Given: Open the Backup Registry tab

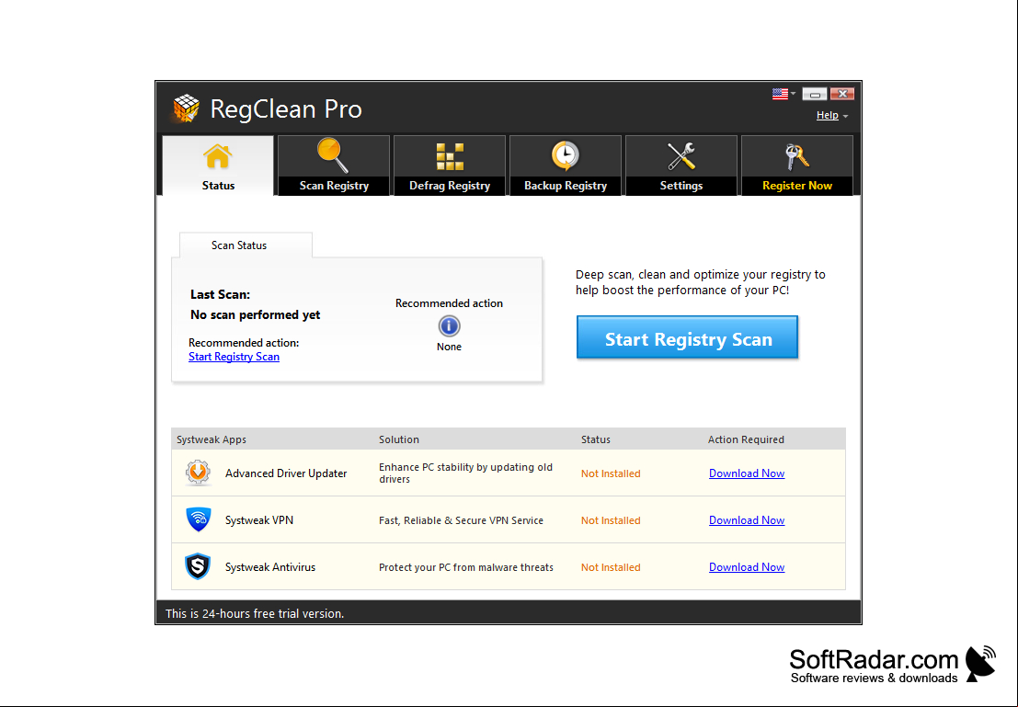Looking at the screenshot, I should point(566,165).
